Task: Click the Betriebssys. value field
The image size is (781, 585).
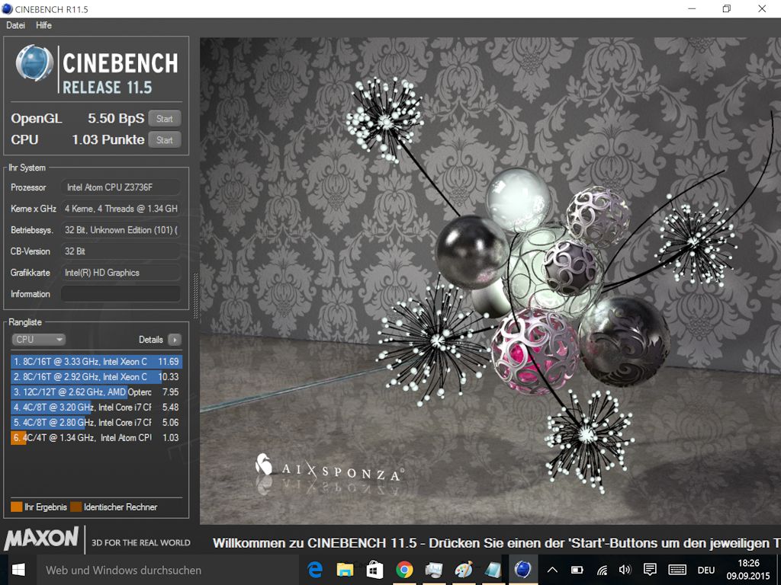Action: point(121,230)
